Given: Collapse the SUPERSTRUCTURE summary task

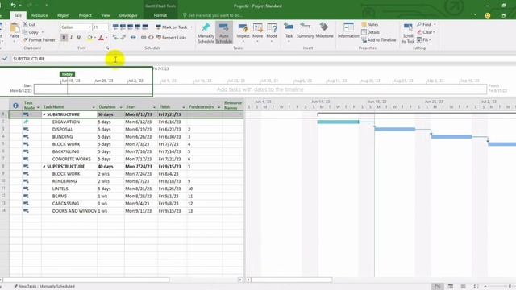Looking at the screenshot, I should pyautogui.click(x=44, y=167).
